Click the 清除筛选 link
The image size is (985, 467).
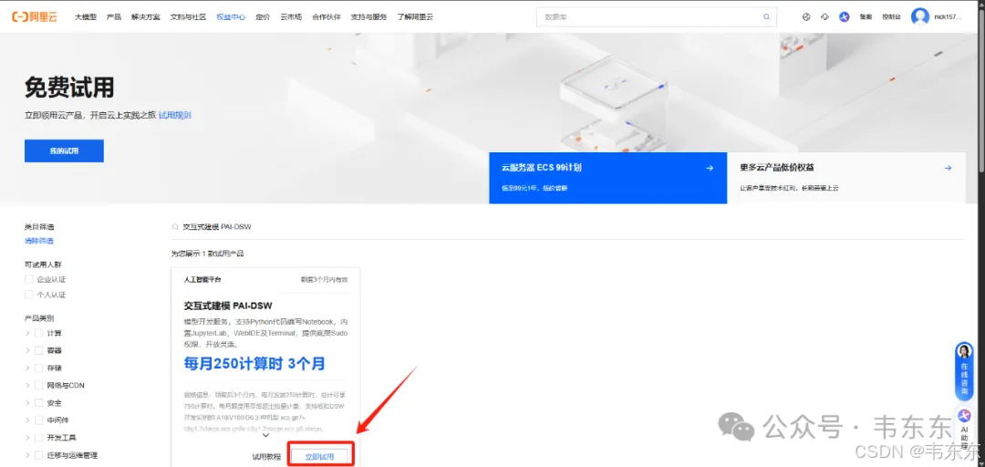click(x=39, y=241)
